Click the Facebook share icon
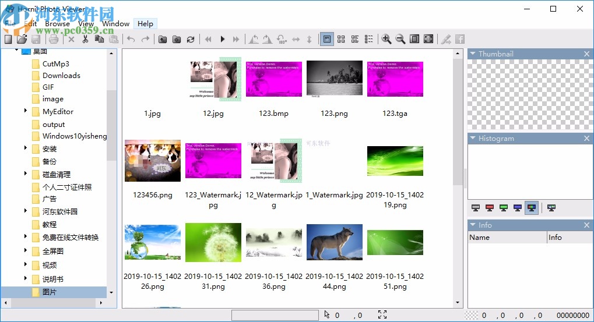This screenshot has width=594, height=322. click(x=460, y=39)
